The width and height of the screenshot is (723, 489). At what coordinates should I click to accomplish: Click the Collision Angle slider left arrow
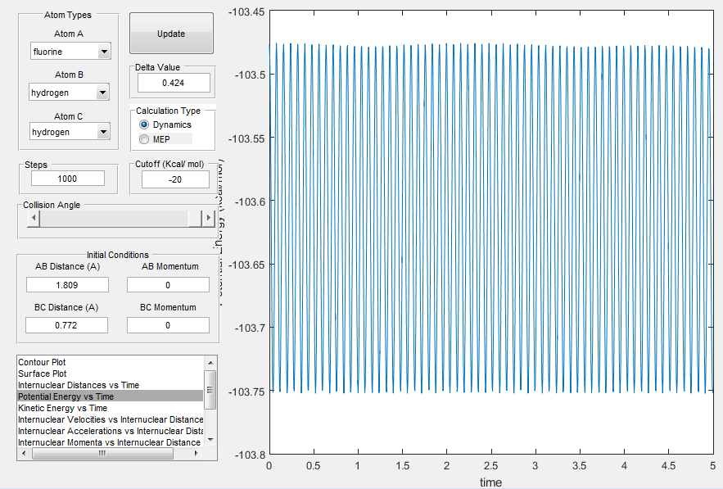pos(33,218)
